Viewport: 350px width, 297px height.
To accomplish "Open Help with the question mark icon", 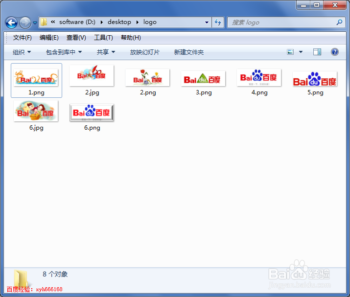I will click(335, 52).
